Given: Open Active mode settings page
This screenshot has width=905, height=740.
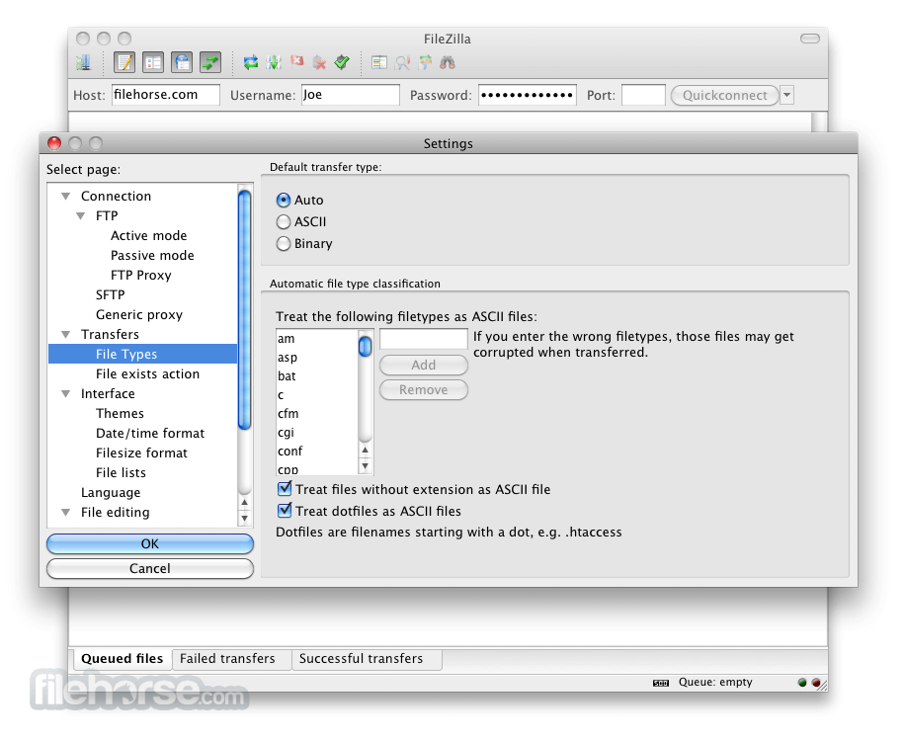Looking at the screenshot, I should (x=149, y=235).
